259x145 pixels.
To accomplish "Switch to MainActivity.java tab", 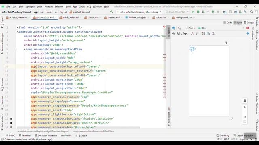I will coord(138,17).
